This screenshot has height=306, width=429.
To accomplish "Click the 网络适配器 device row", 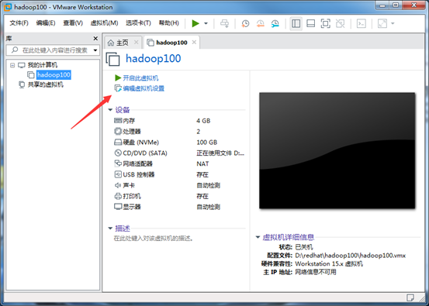I will (179, 163).
